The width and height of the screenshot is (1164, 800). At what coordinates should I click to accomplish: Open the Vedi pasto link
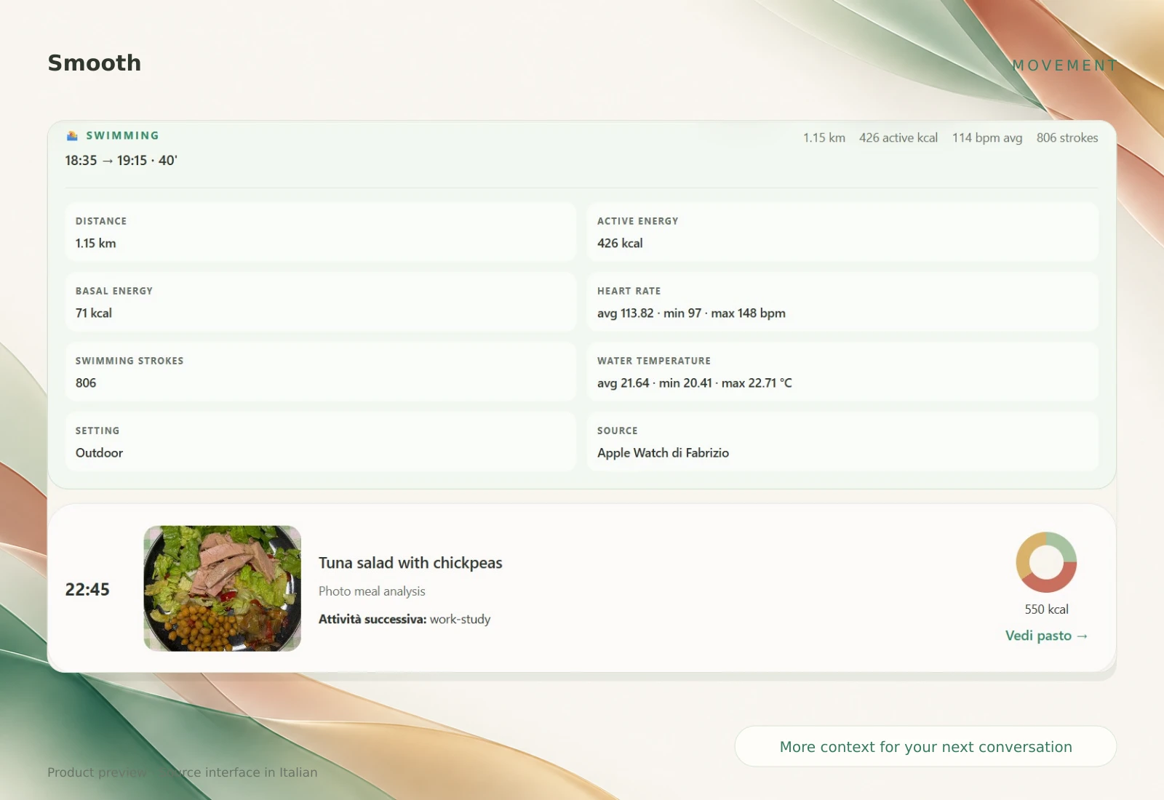click(x=1046, y=636)
